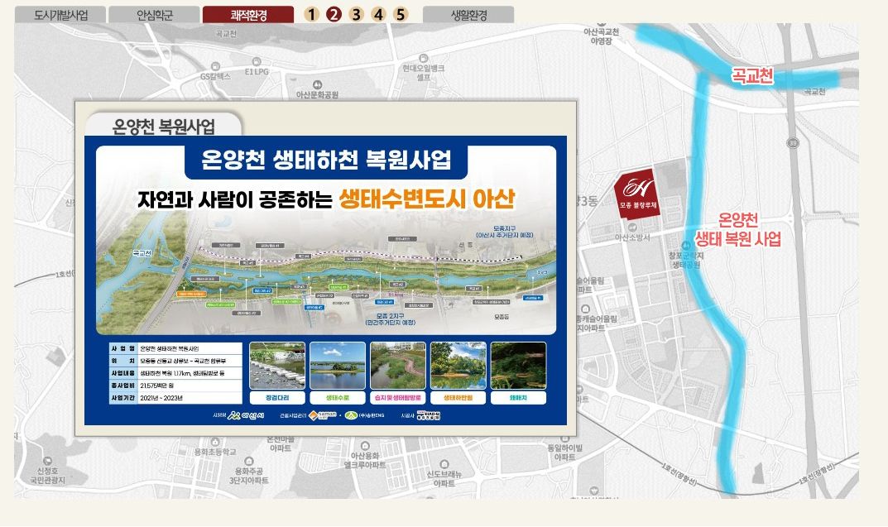Viewport: 888px width, 527px height.
Task: Switch to the 안심학군 tab
Action: tap(152, 15)
